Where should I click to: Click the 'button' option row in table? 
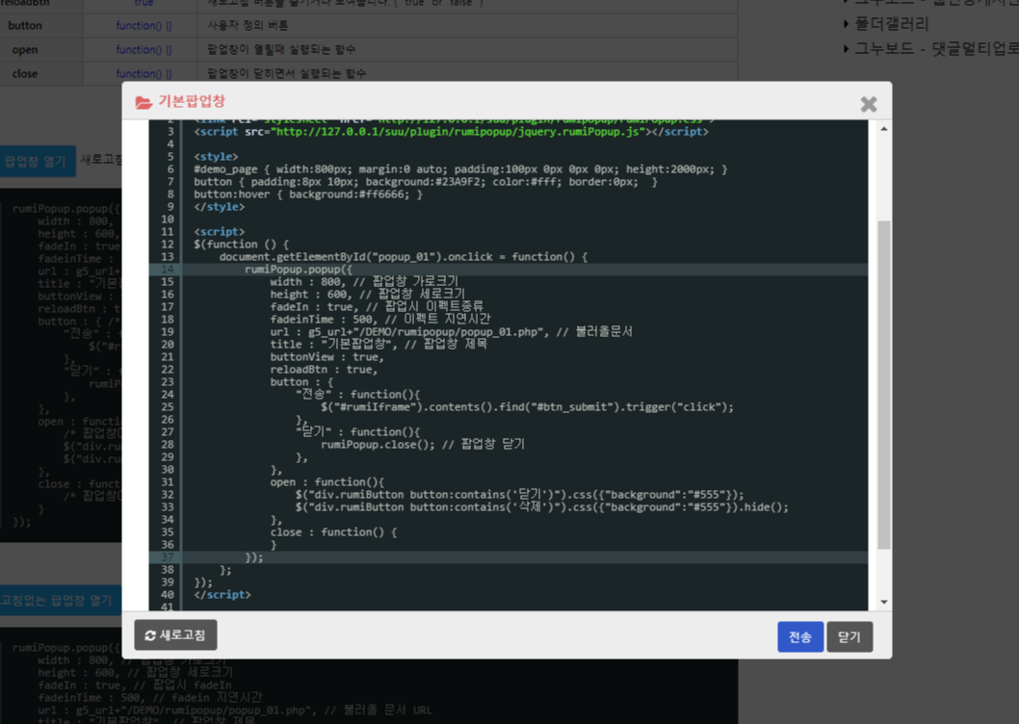click(25, 25)
